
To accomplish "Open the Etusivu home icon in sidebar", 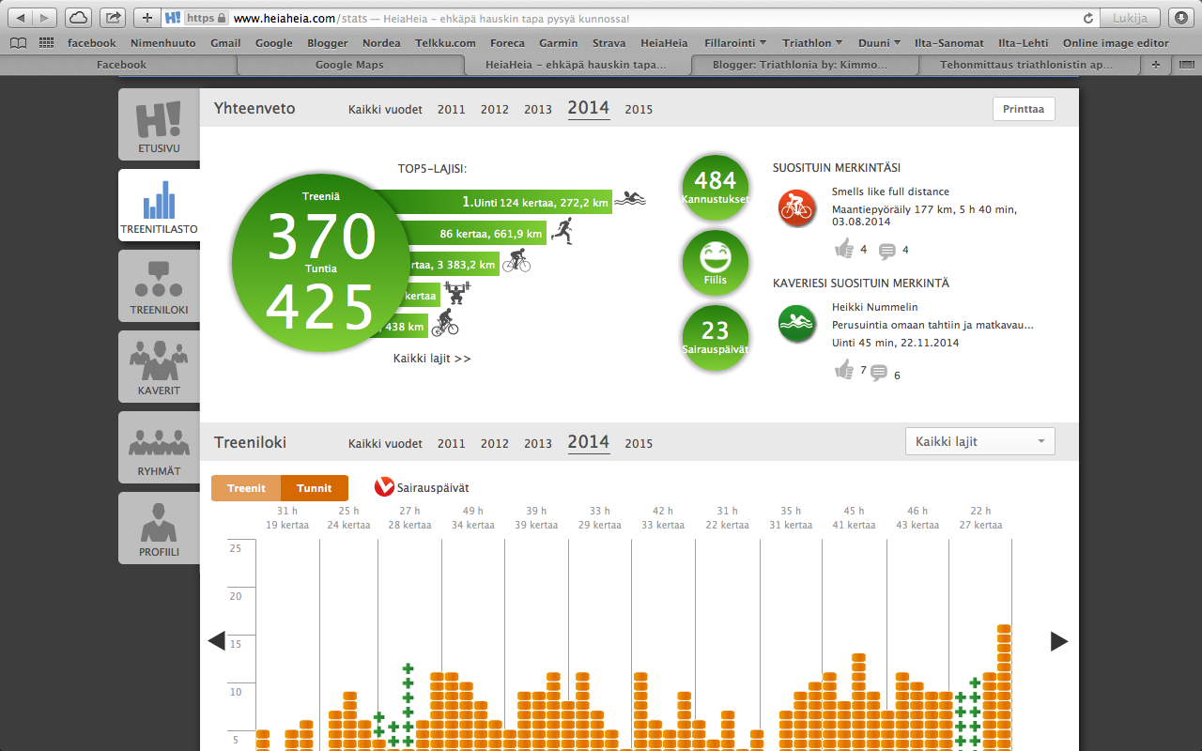I will [x=159, y=125].
